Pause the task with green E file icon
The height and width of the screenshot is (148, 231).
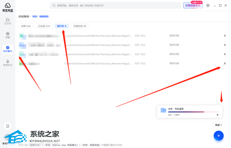225,36
